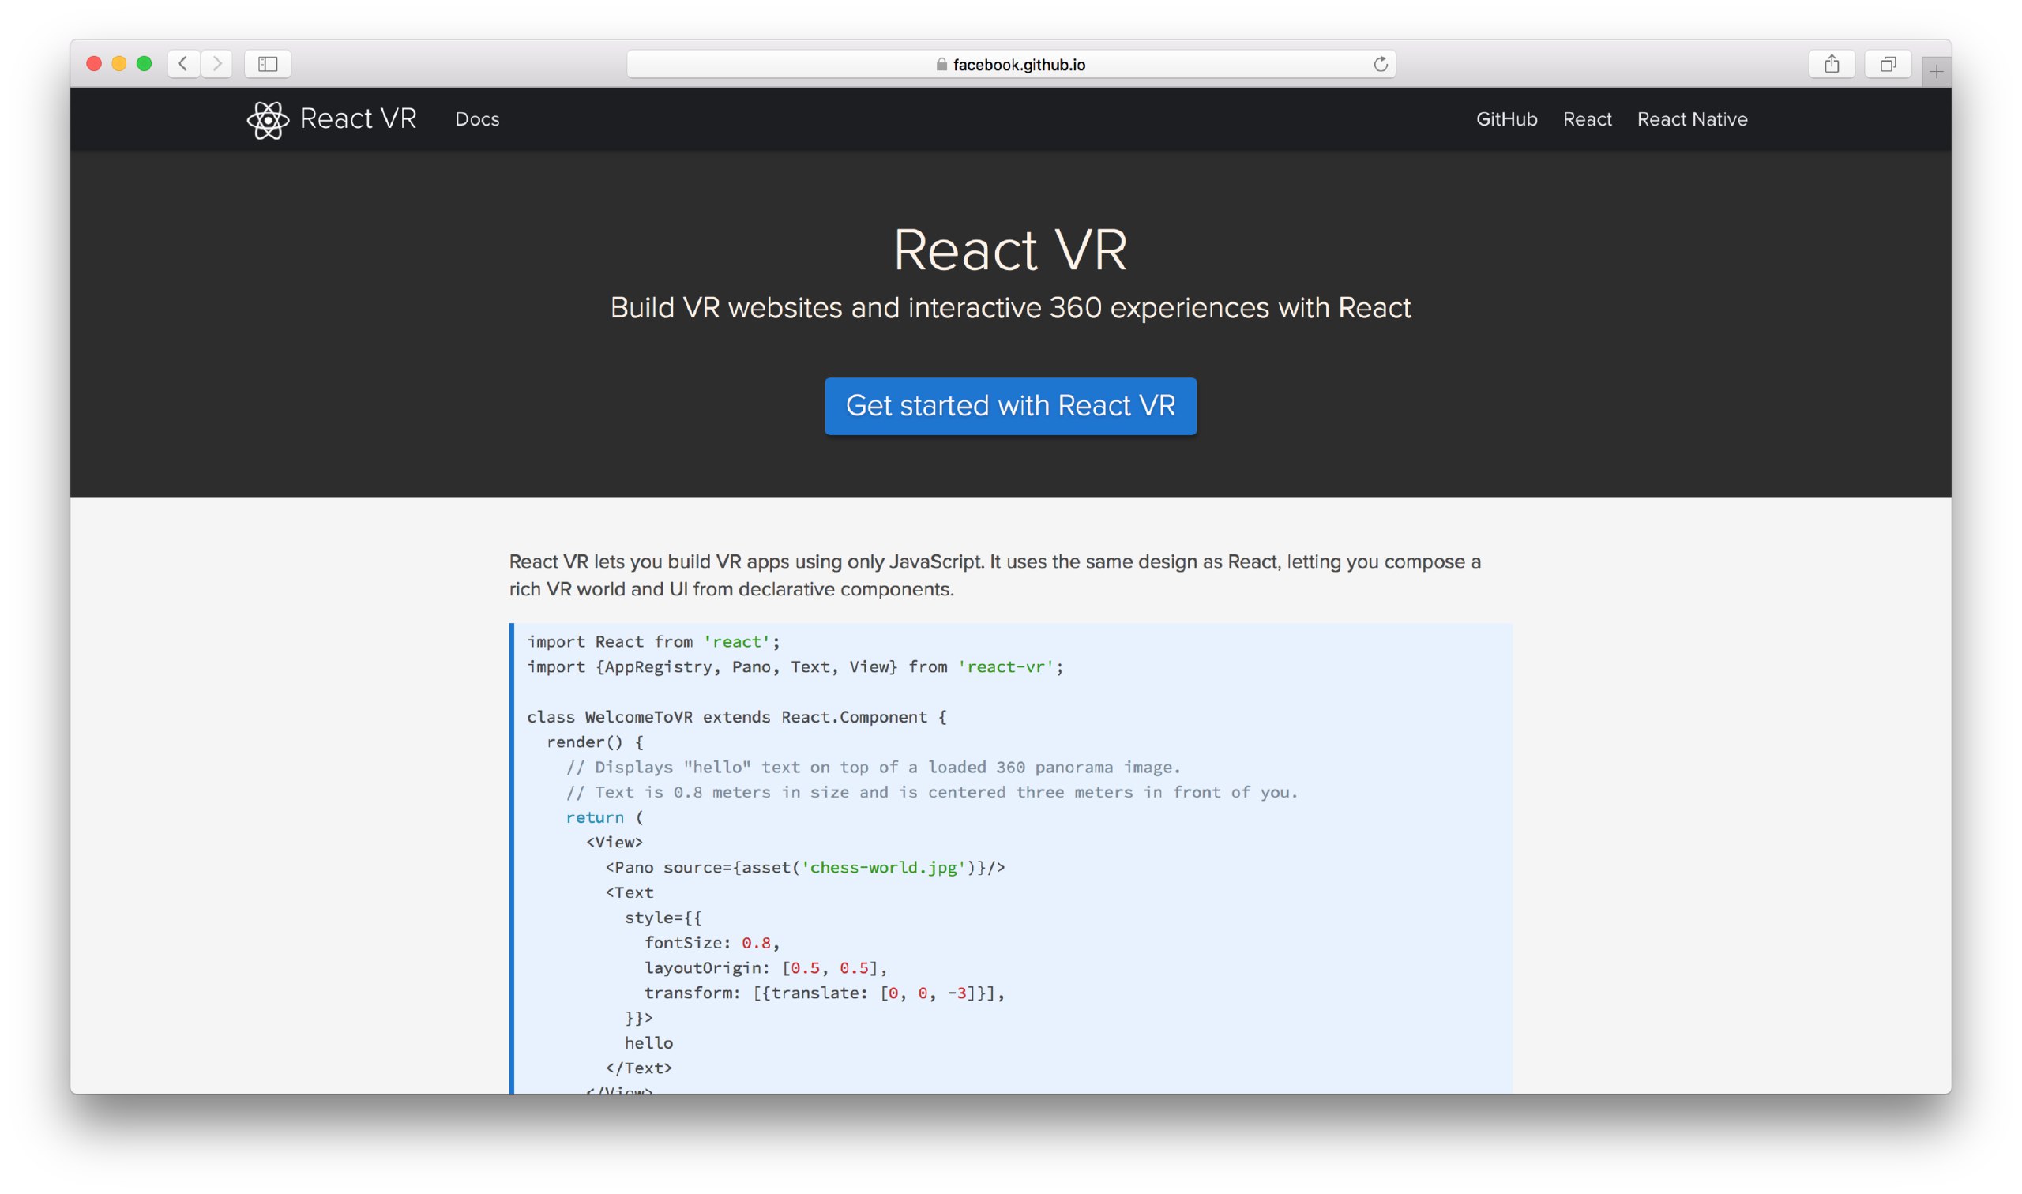Enter fullscreen with the green button
The width and height of the screenshot is (2022, 1194).
[144, 63]
